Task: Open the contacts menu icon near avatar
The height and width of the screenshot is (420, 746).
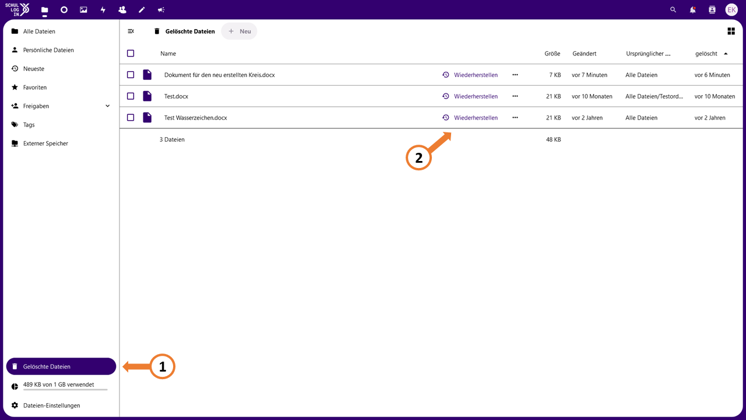Action: click(712, 10)
